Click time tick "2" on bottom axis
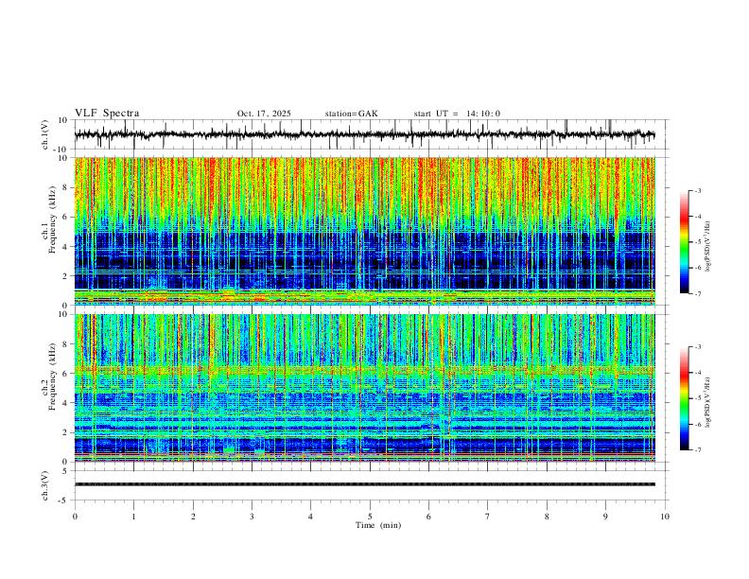Viewport: 749px width, 579px height. [193, 517]
